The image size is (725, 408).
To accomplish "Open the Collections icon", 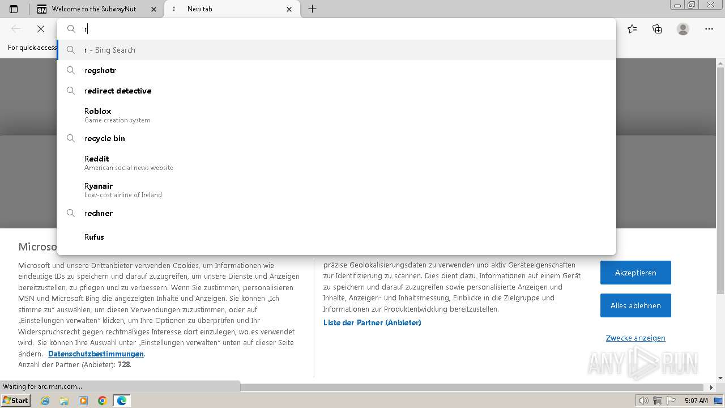I will (657, 29).
